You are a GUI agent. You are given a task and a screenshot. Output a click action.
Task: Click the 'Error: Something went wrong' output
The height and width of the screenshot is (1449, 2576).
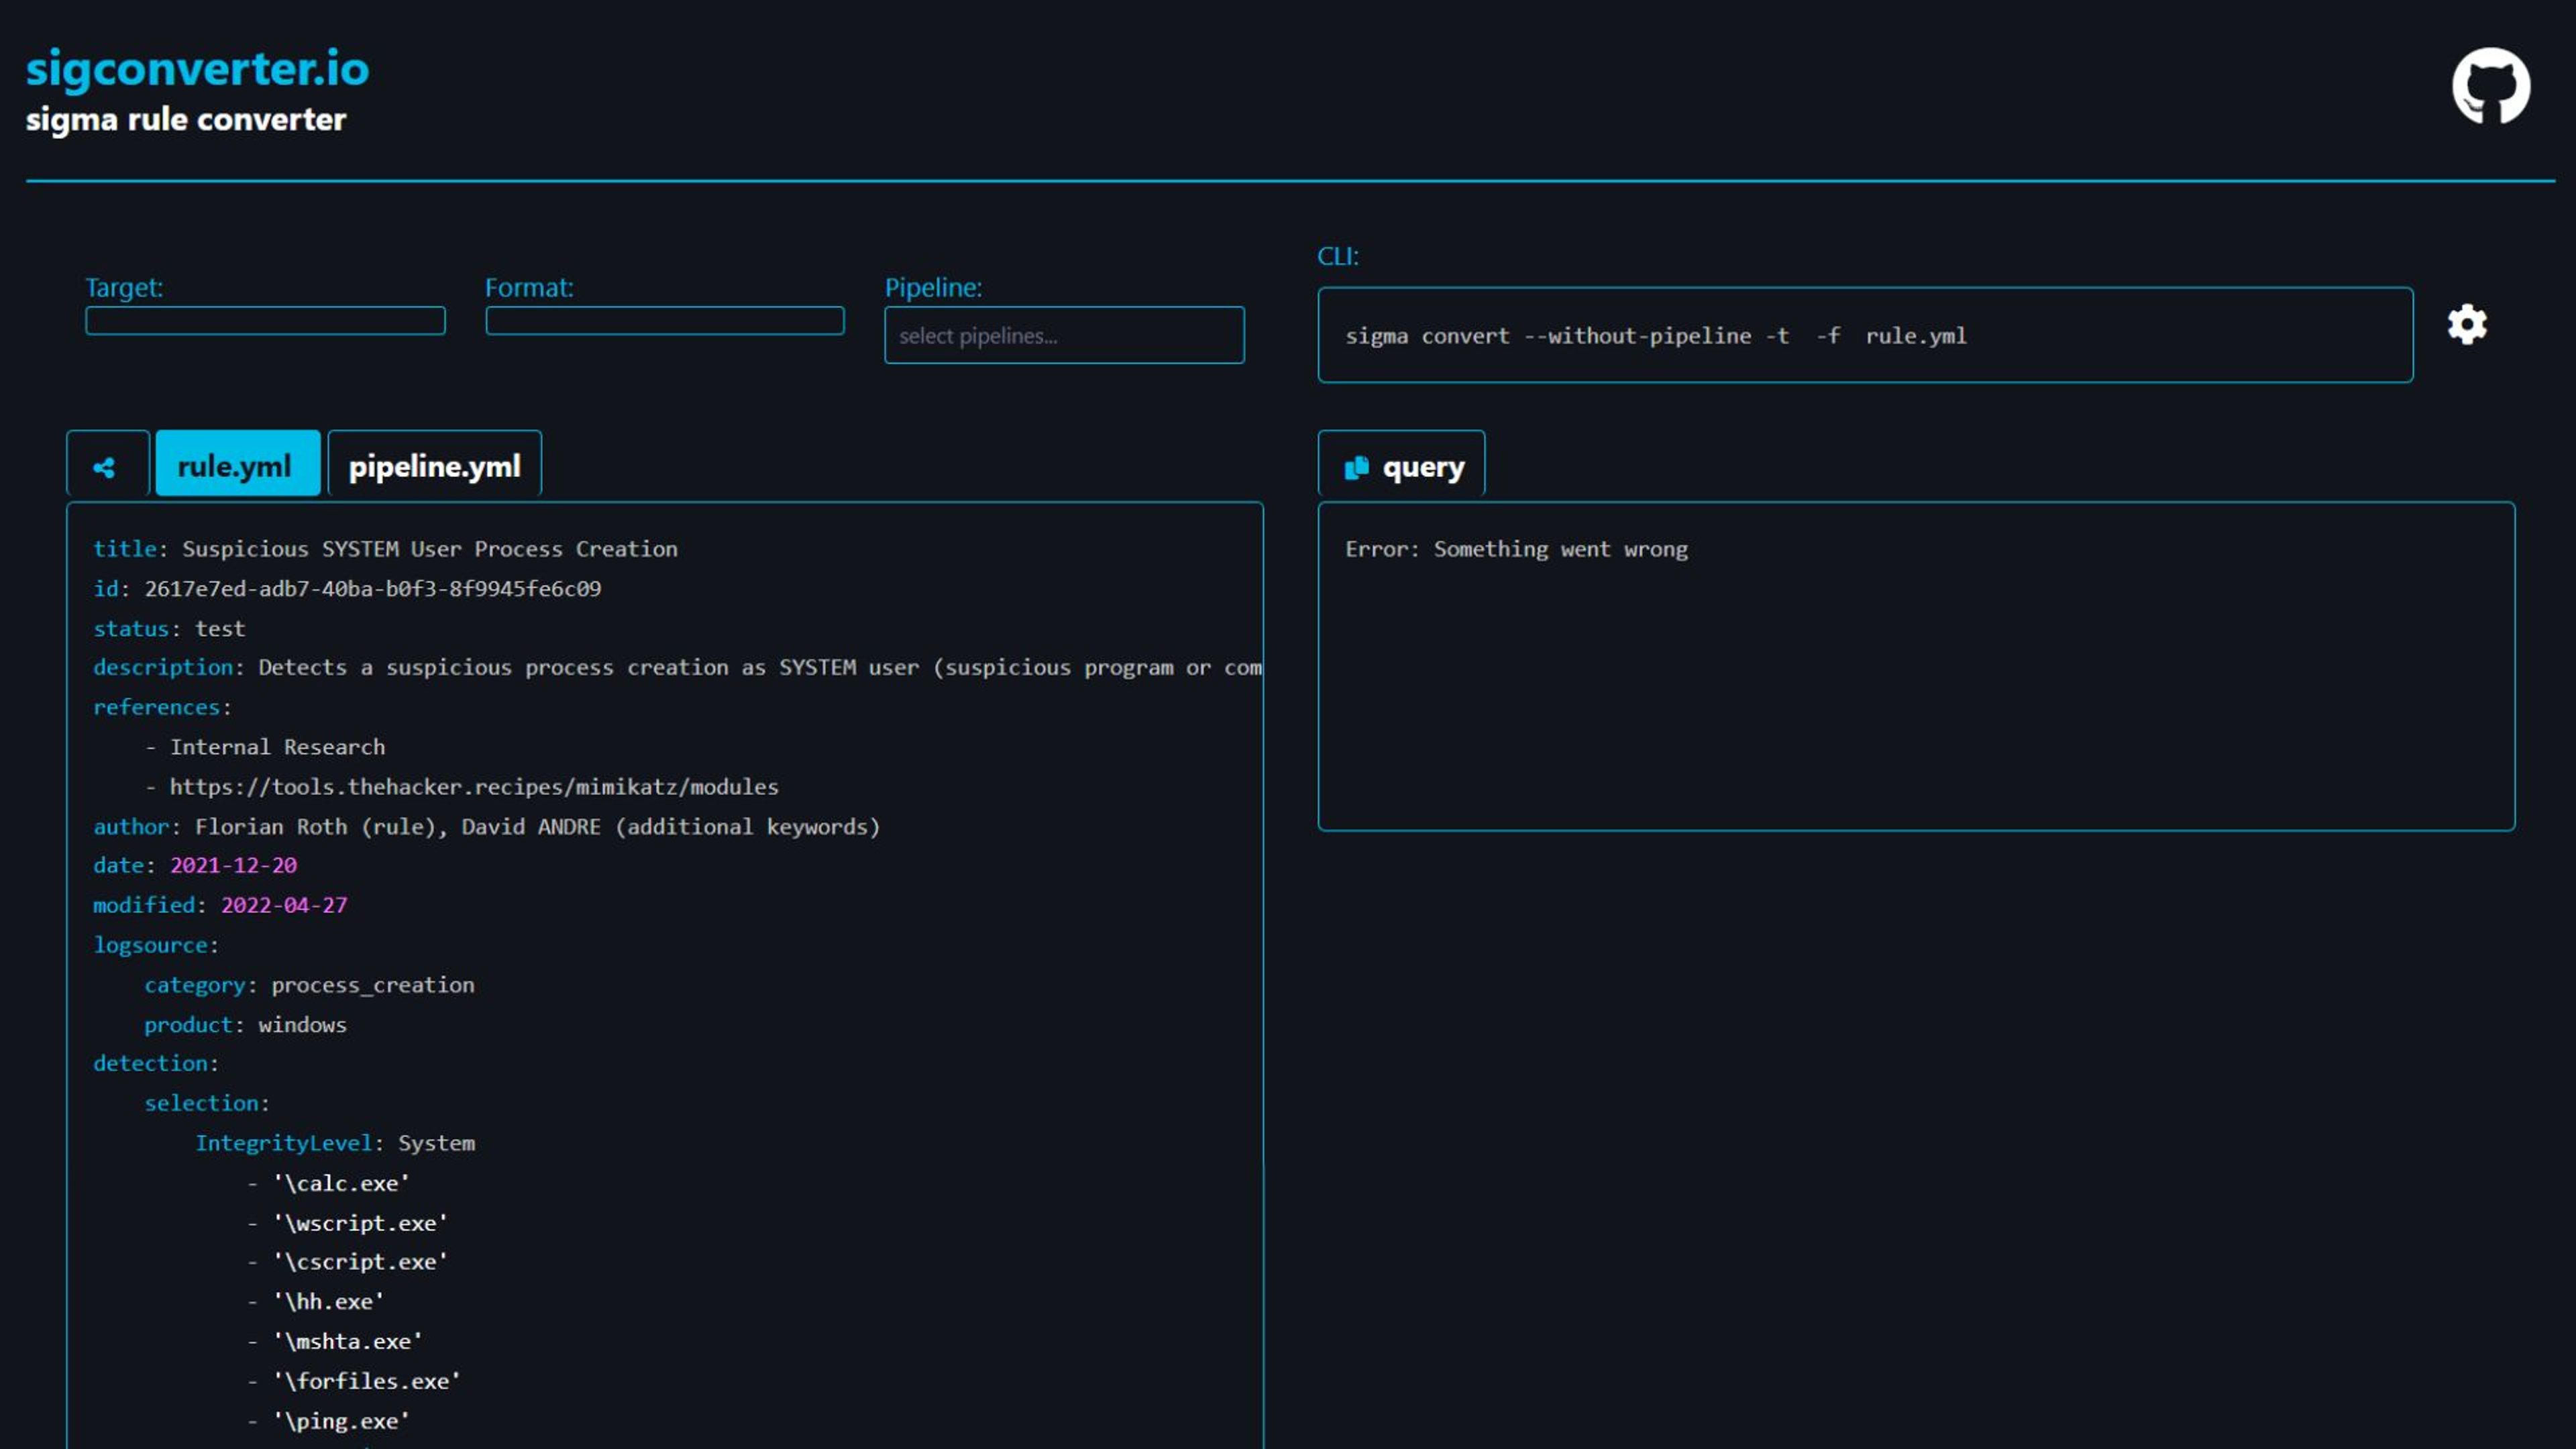[1516, 549]
